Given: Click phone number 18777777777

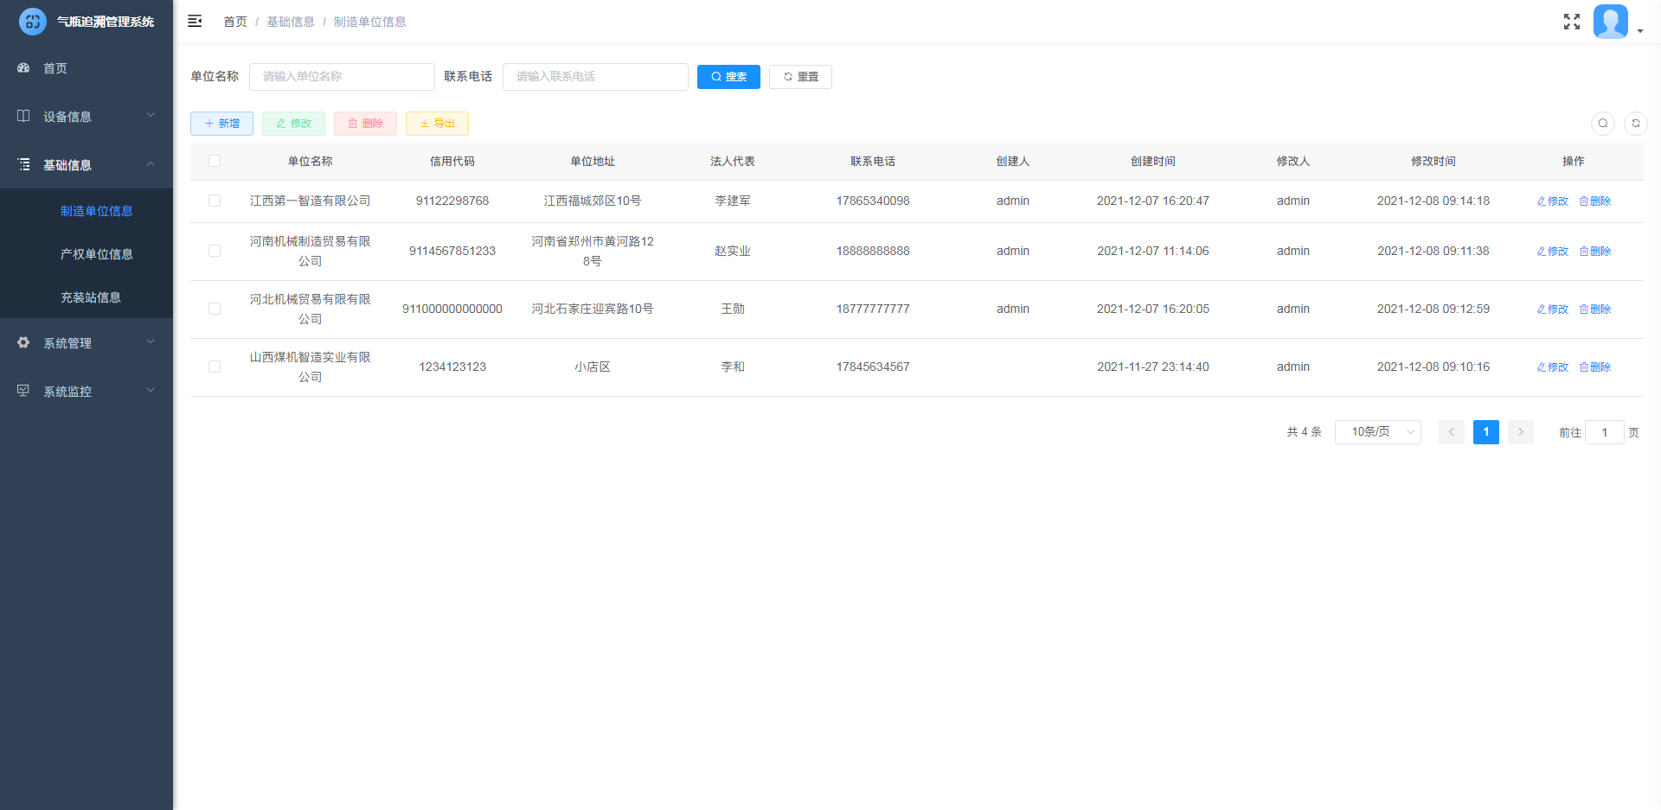Looking at the screenshot, I should point(873,309).
